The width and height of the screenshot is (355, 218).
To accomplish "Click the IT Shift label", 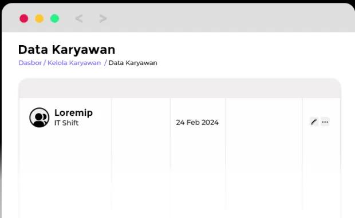I will point(66,123).
